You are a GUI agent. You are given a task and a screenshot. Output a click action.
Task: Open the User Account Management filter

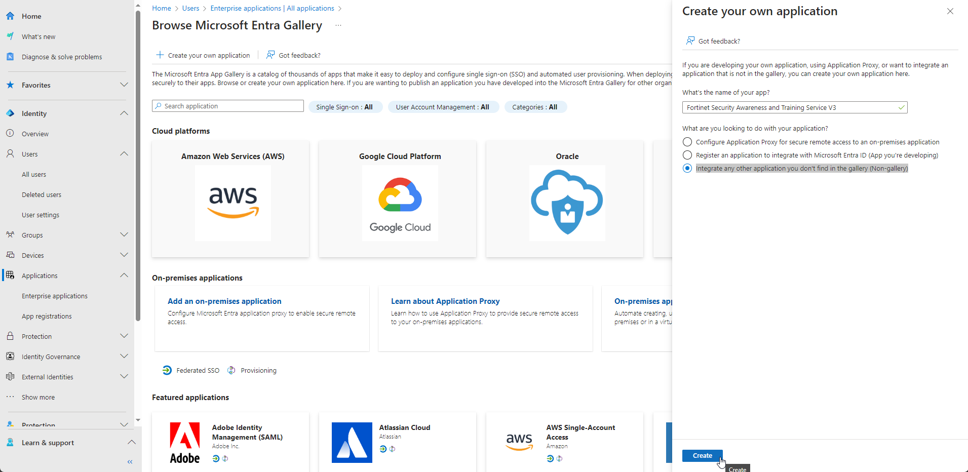tap(443, 107)
